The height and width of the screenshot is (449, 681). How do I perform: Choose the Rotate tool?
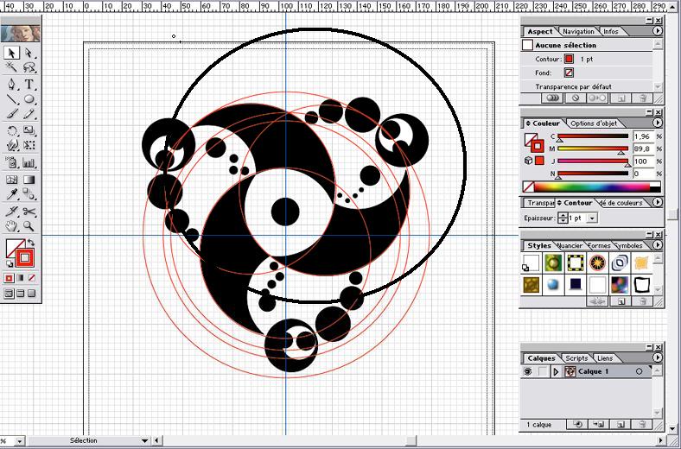click(12, 130)
